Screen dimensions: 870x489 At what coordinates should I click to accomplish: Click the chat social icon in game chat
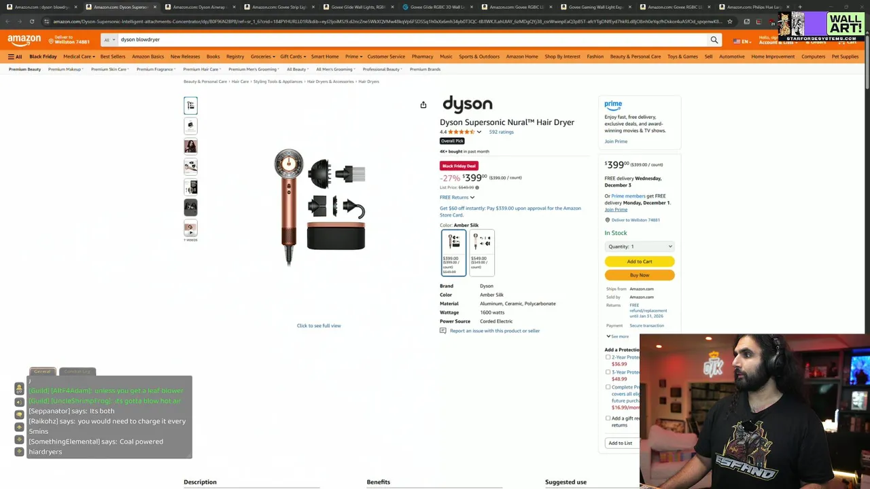tap(19, 388)
